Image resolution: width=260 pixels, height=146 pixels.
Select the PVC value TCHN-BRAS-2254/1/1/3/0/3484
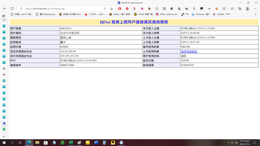[78, 61]
